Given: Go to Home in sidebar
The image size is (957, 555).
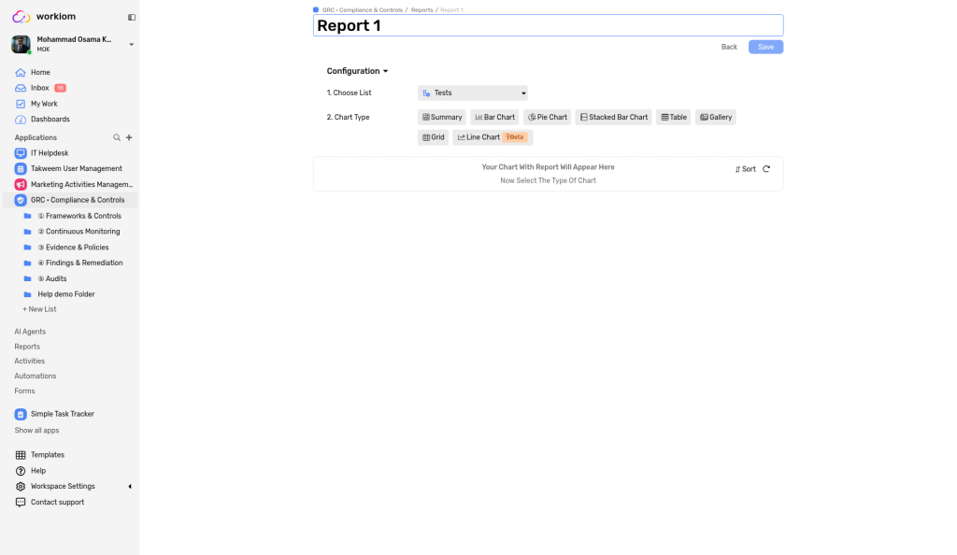Looking at the screenshot, I should (x=40, y=72).
